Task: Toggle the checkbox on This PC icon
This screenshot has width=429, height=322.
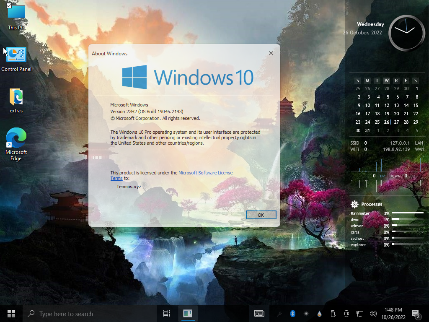Action: pyautogui.click(x=9, y=5)
